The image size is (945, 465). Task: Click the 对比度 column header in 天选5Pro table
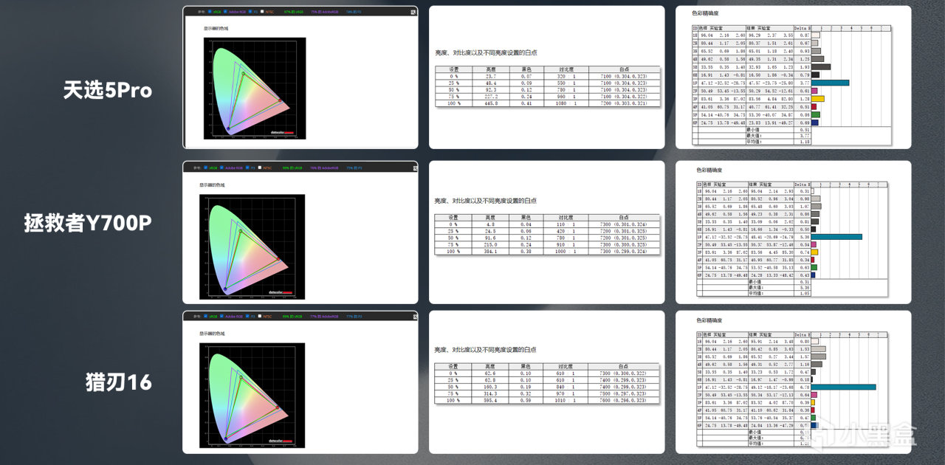pos(567,69)
